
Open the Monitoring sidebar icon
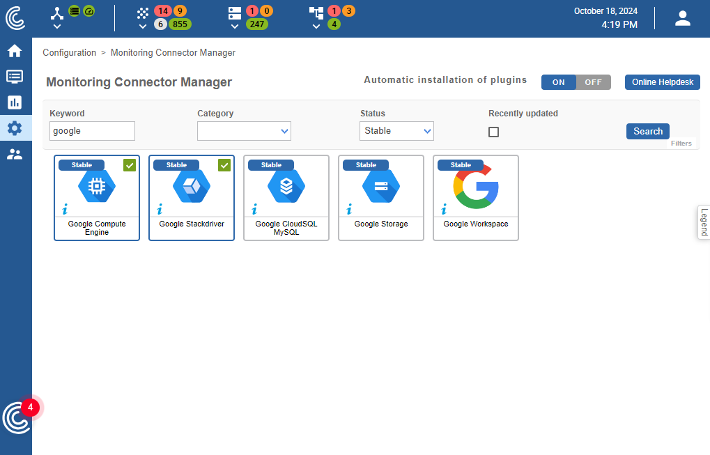pos(15,77)
